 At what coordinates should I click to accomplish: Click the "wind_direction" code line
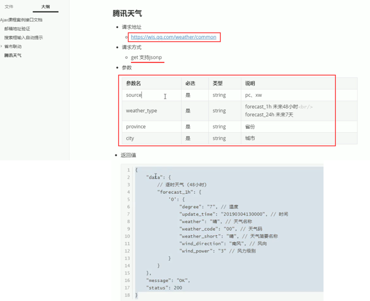tap(223, 243)
